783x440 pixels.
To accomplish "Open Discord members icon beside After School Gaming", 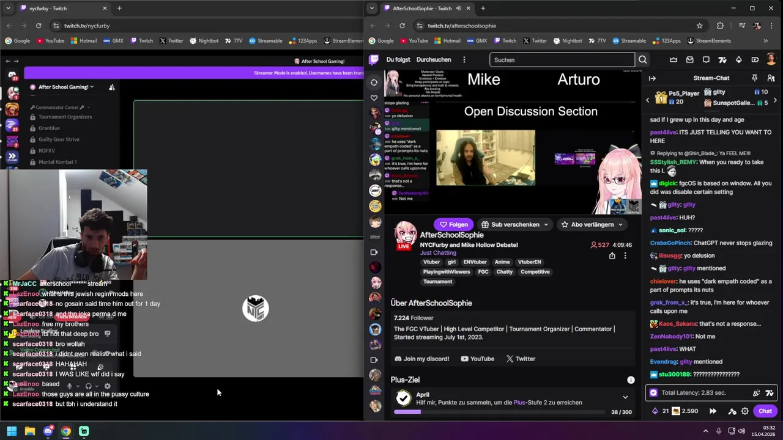I will (112, 87).
